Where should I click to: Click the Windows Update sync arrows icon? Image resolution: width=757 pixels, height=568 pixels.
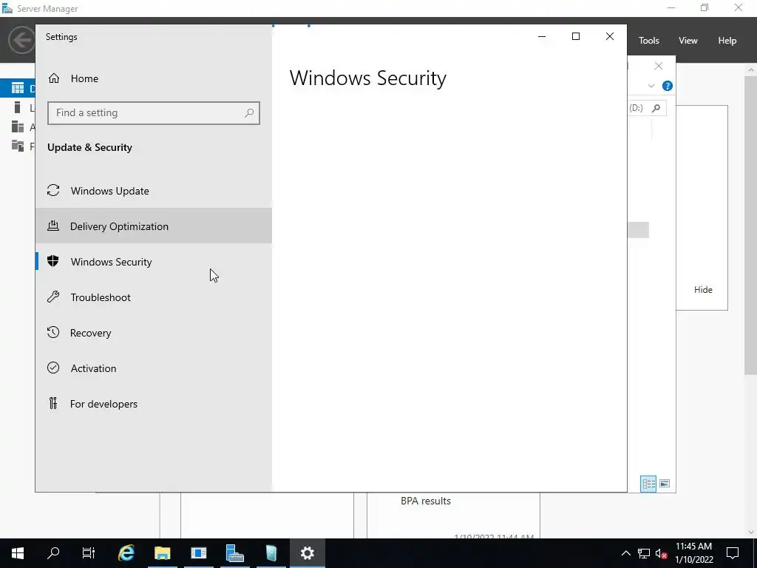53,190
